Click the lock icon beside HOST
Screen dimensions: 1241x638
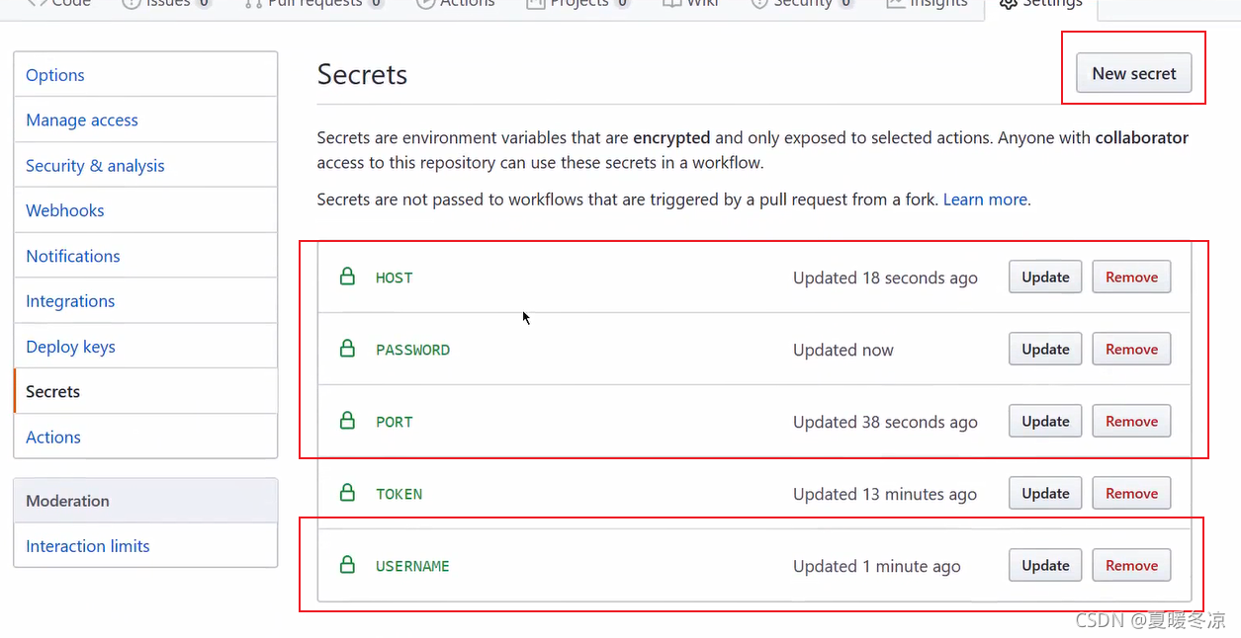(347, 277)
